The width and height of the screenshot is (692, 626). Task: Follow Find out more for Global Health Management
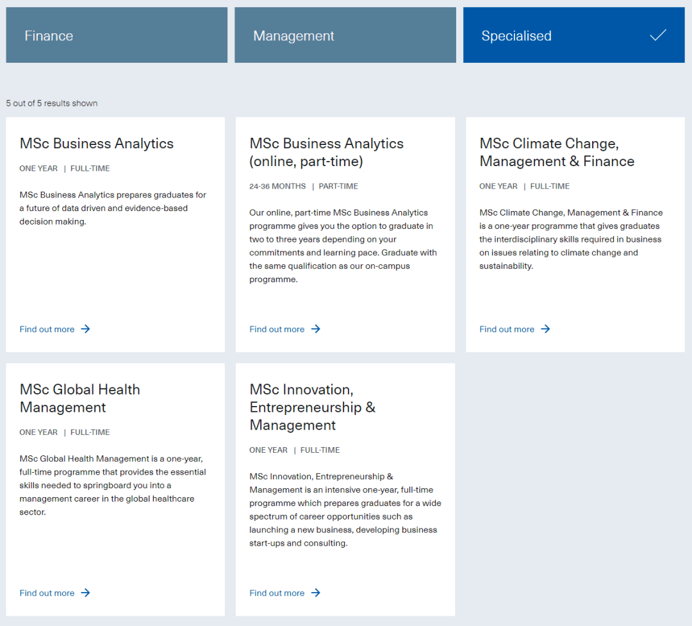tap(47, 593)
